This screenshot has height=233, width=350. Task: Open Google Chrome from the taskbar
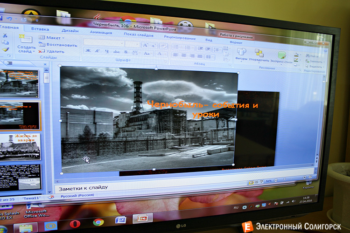pos(98,222)
